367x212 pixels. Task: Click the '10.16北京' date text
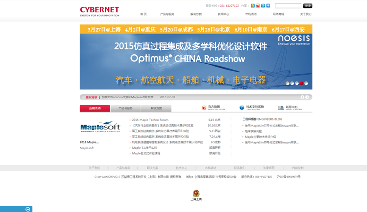point(214,126)
